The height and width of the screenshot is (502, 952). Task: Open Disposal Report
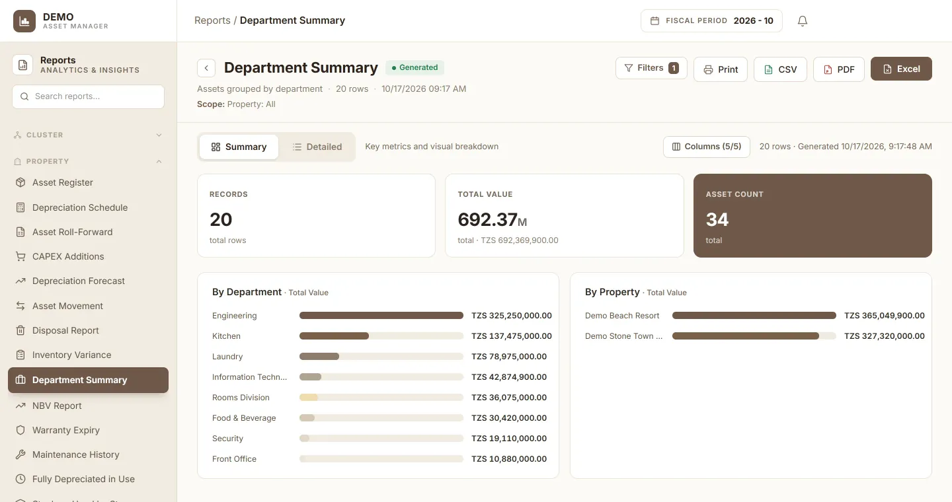pos(88,330)
